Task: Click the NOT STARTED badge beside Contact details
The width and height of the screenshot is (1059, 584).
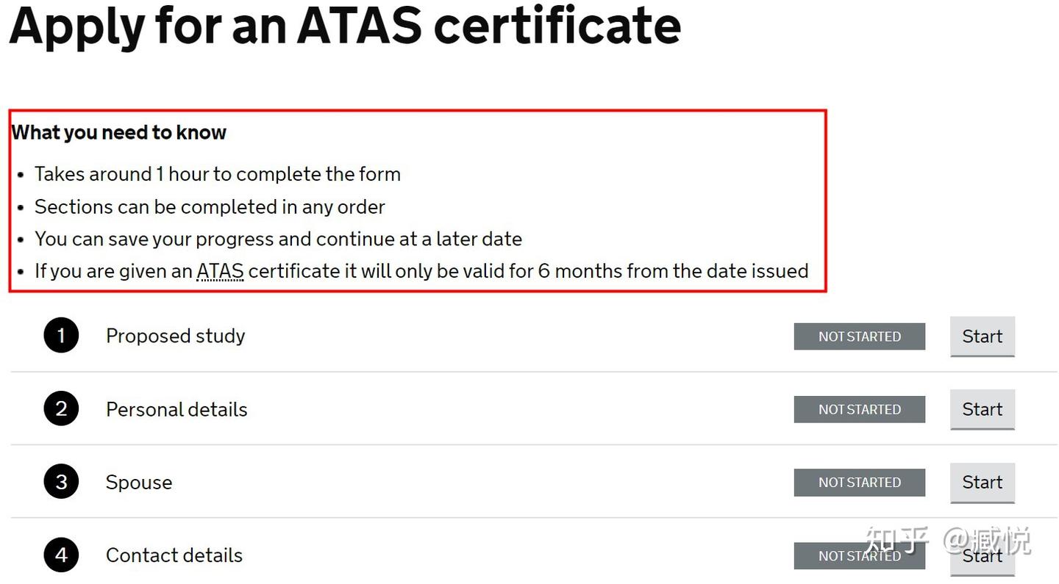Action: (859, 555)
